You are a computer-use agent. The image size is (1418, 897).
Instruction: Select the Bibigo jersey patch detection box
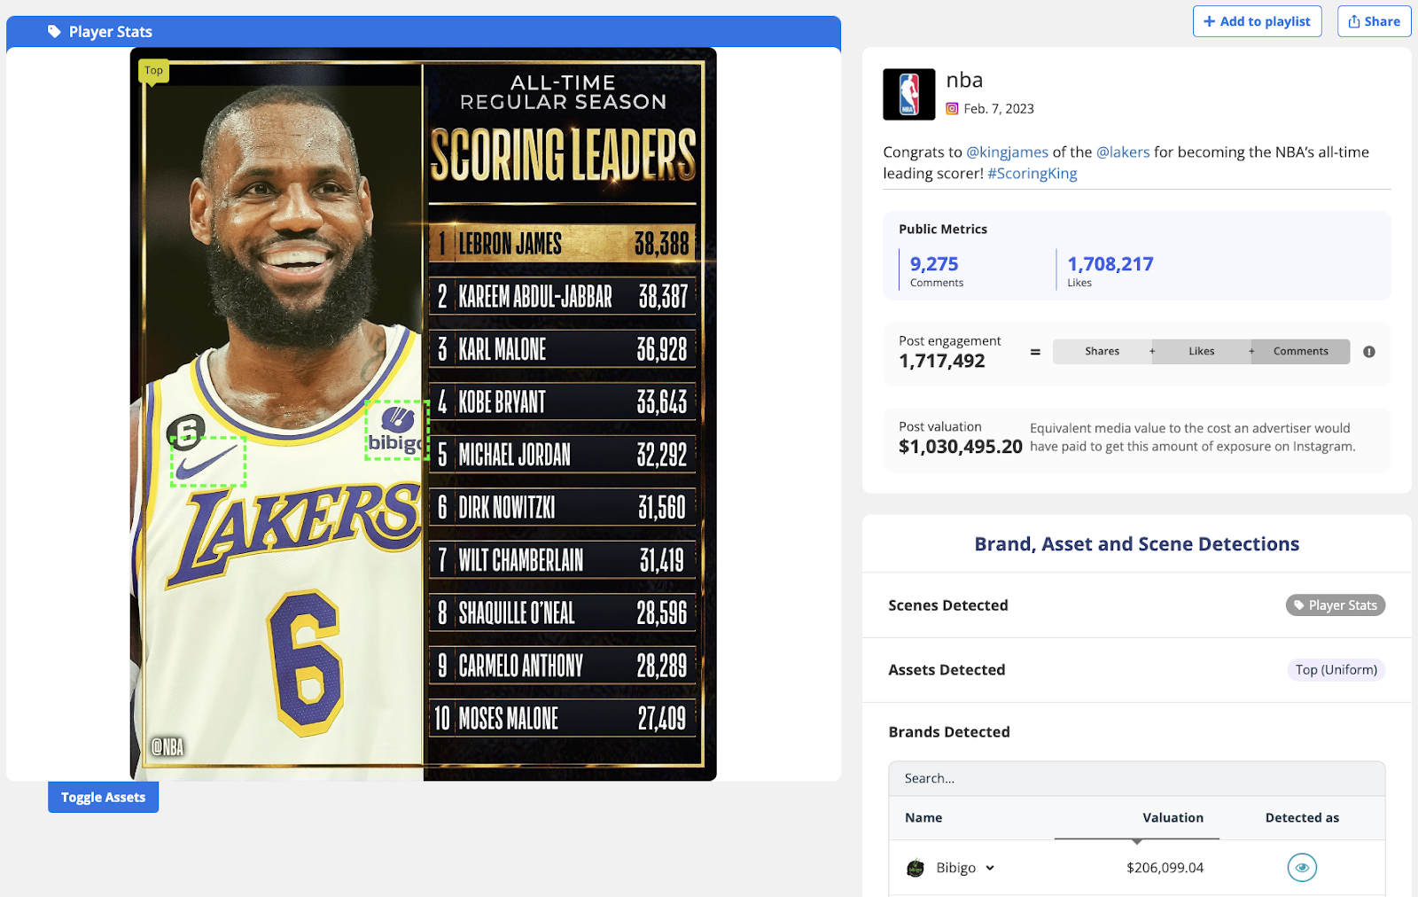[397, 430]
